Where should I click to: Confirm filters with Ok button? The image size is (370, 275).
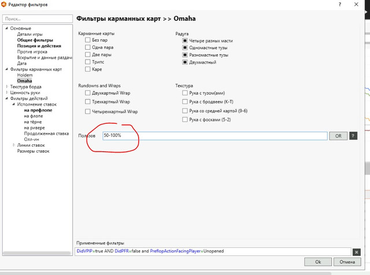tap(318, 262)
